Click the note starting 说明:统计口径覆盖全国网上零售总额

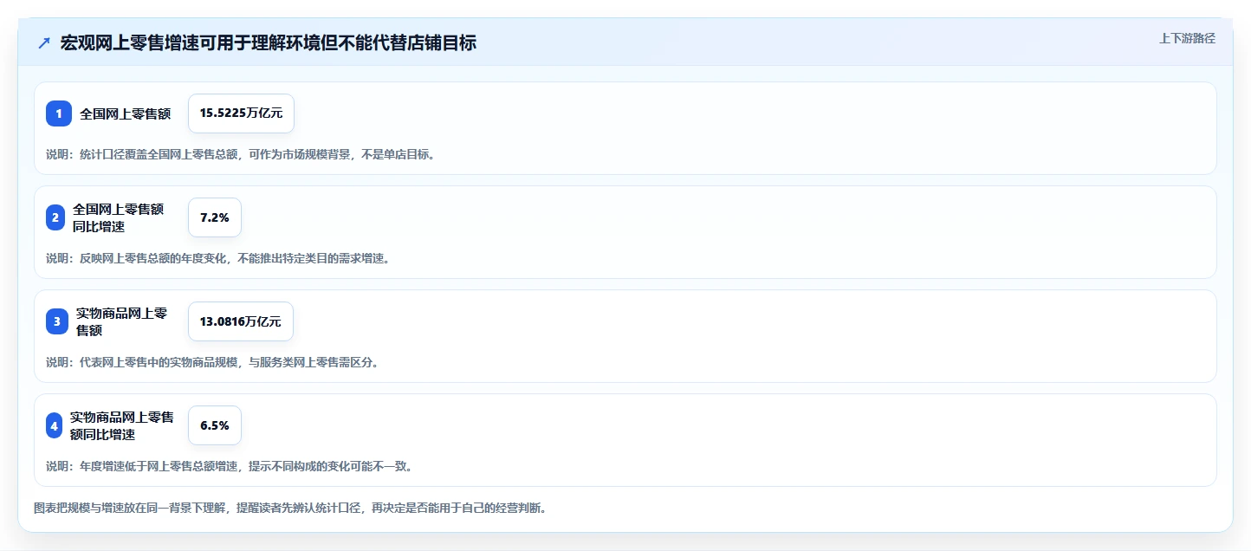point(240,154)
